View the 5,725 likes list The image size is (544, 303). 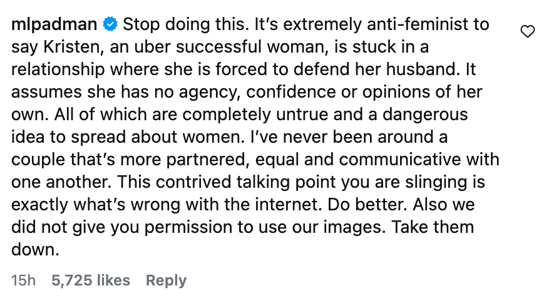91,280
